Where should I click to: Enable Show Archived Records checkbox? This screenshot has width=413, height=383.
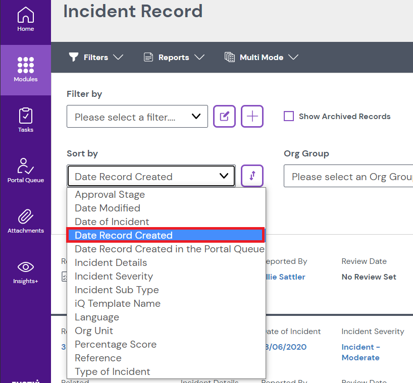pos(289,117)
